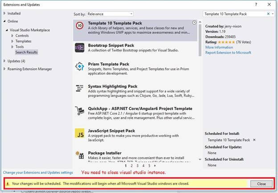Select Search Results in the tree

(26, 52)
